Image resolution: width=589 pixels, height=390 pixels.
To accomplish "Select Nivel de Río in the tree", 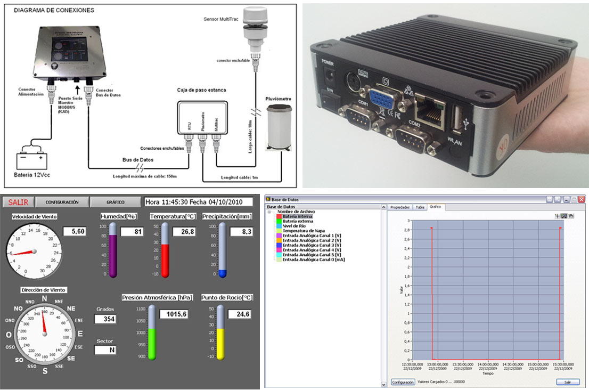I will tap(294, 226).
